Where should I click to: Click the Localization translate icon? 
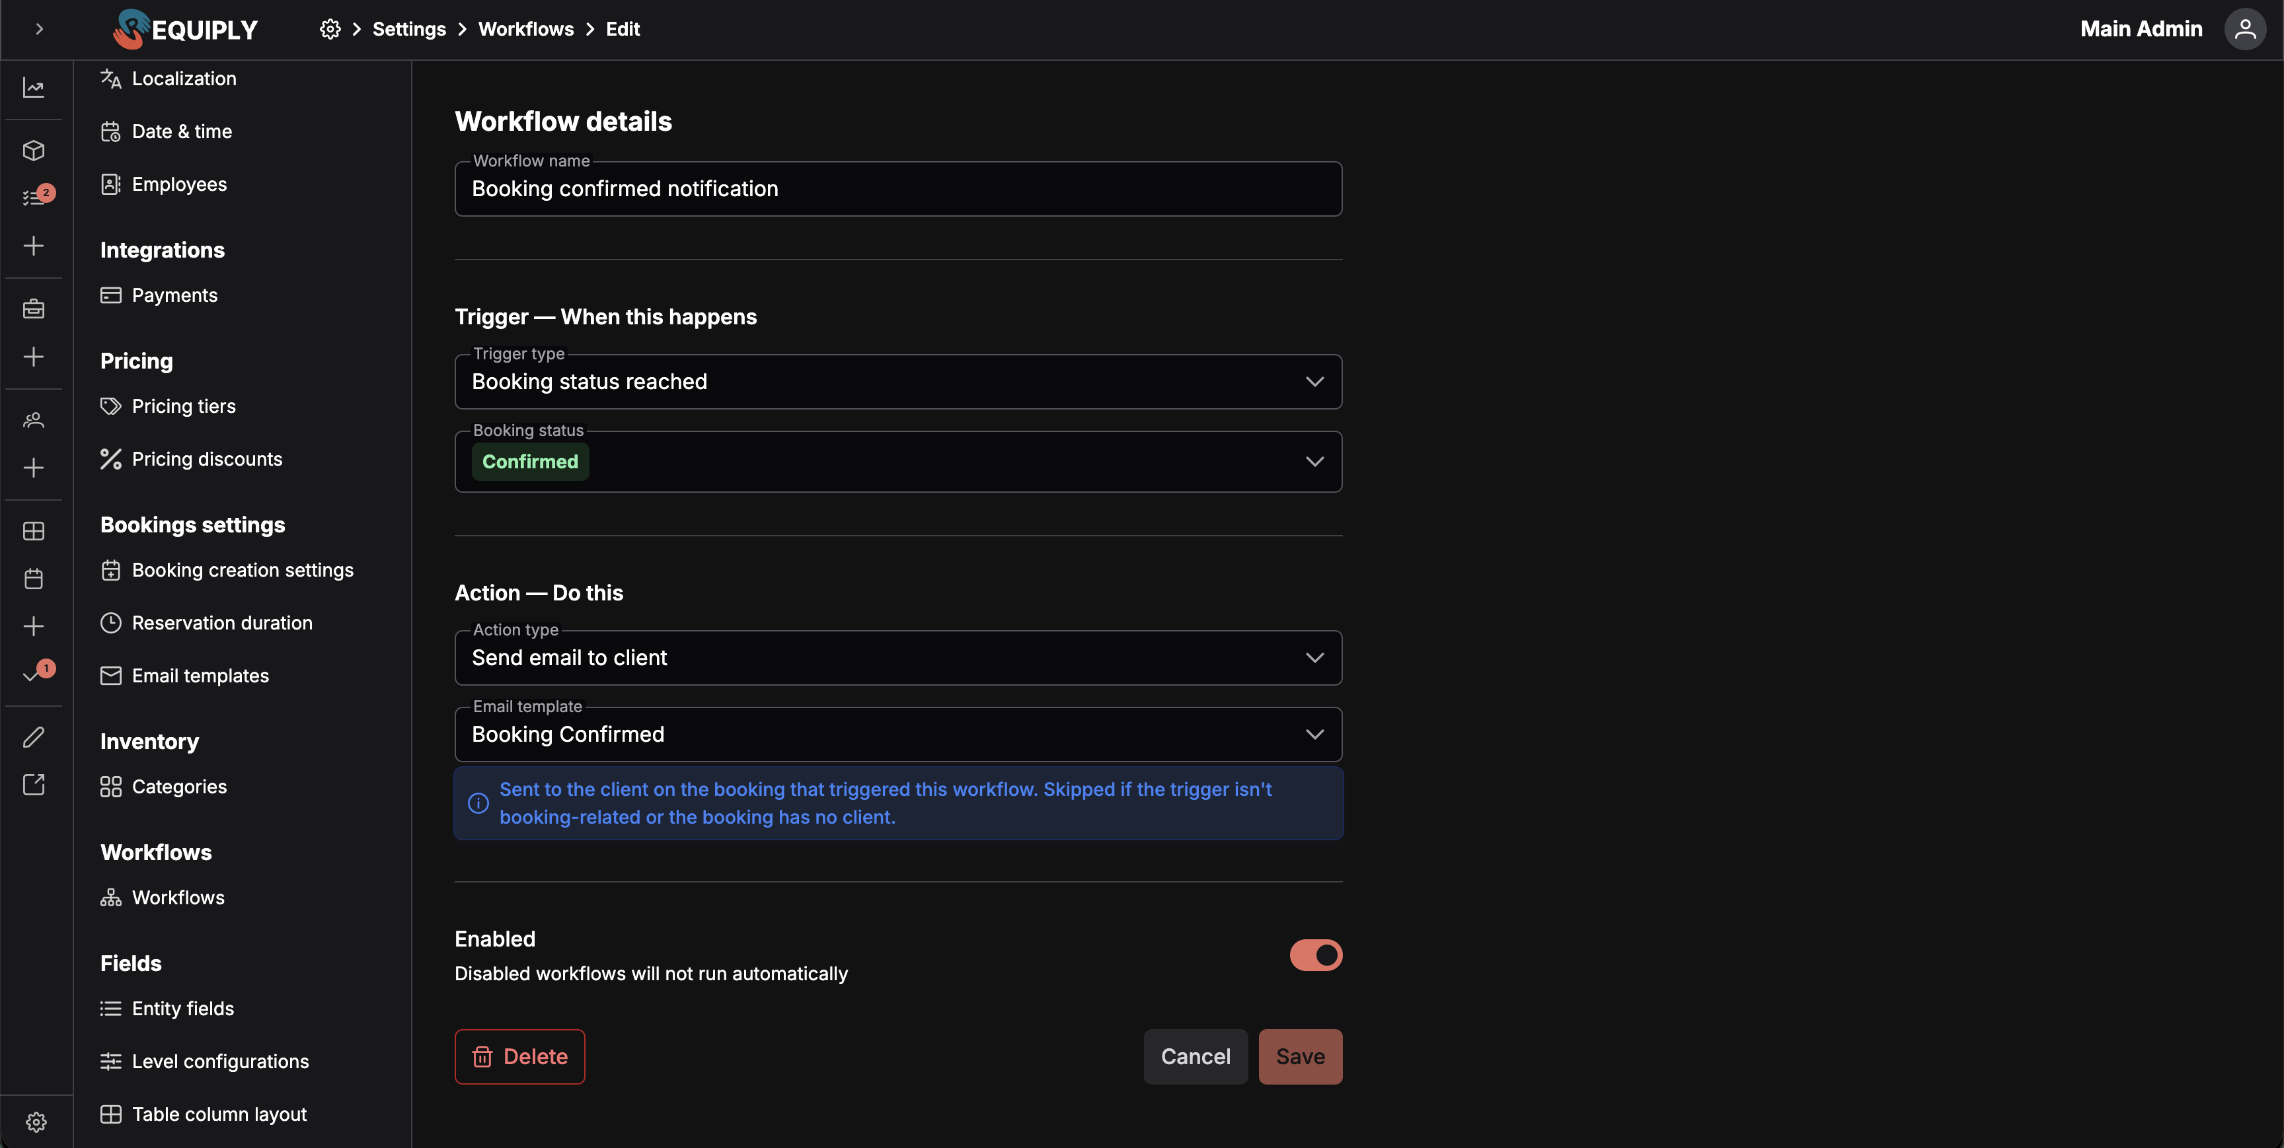pos(111,79)
